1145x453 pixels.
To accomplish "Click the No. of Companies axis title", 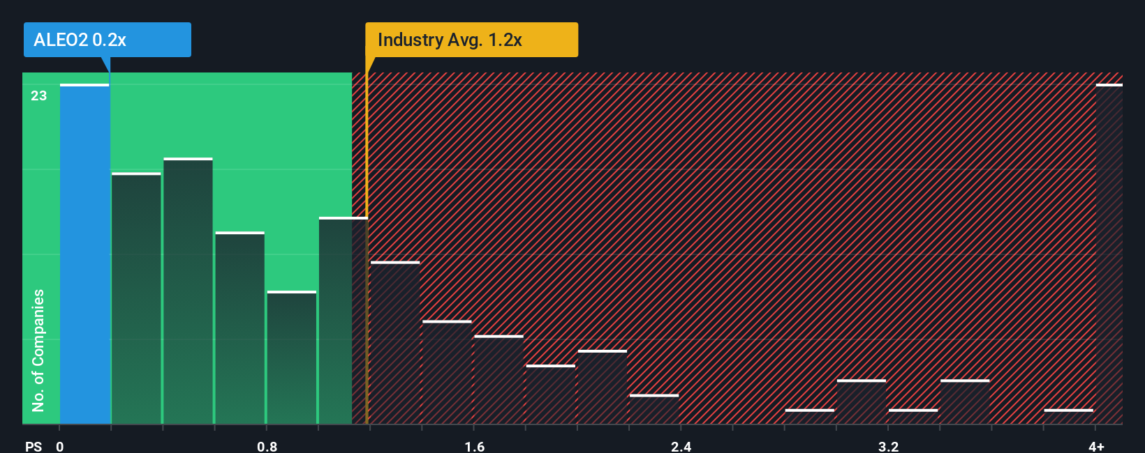I will point(38,350).
